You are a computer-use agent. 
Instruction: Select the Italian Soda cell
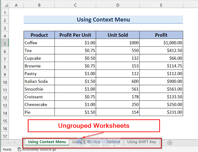point(39,81)
